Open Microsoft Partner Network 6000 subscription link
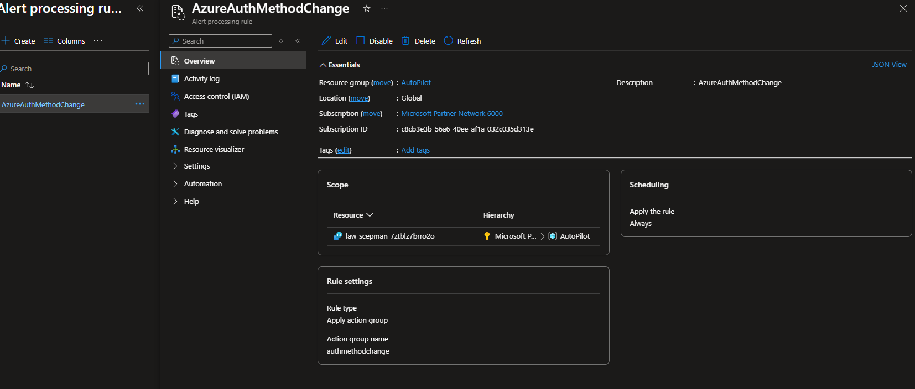 click(452, 113)
